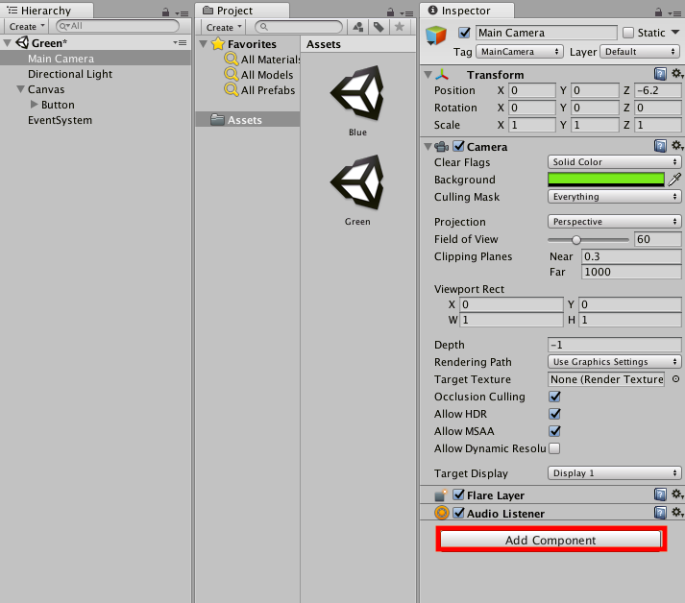
Task: Click the Project panel lock icon
Action: coord(391,12)
